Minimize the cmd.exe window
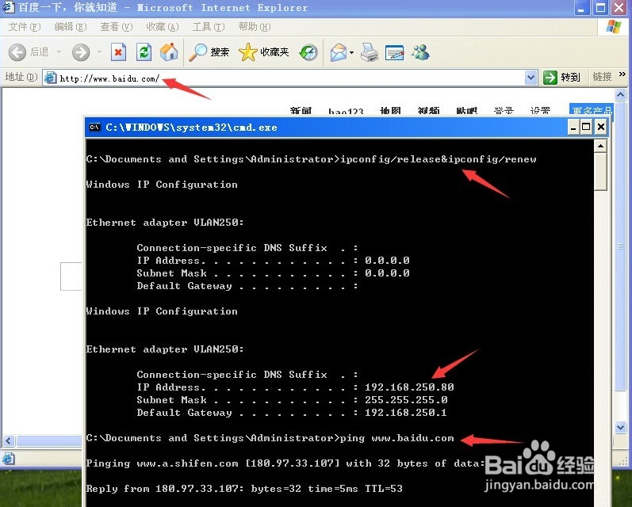The height and width of the screenshot is (507, 632). click(573, 128)
